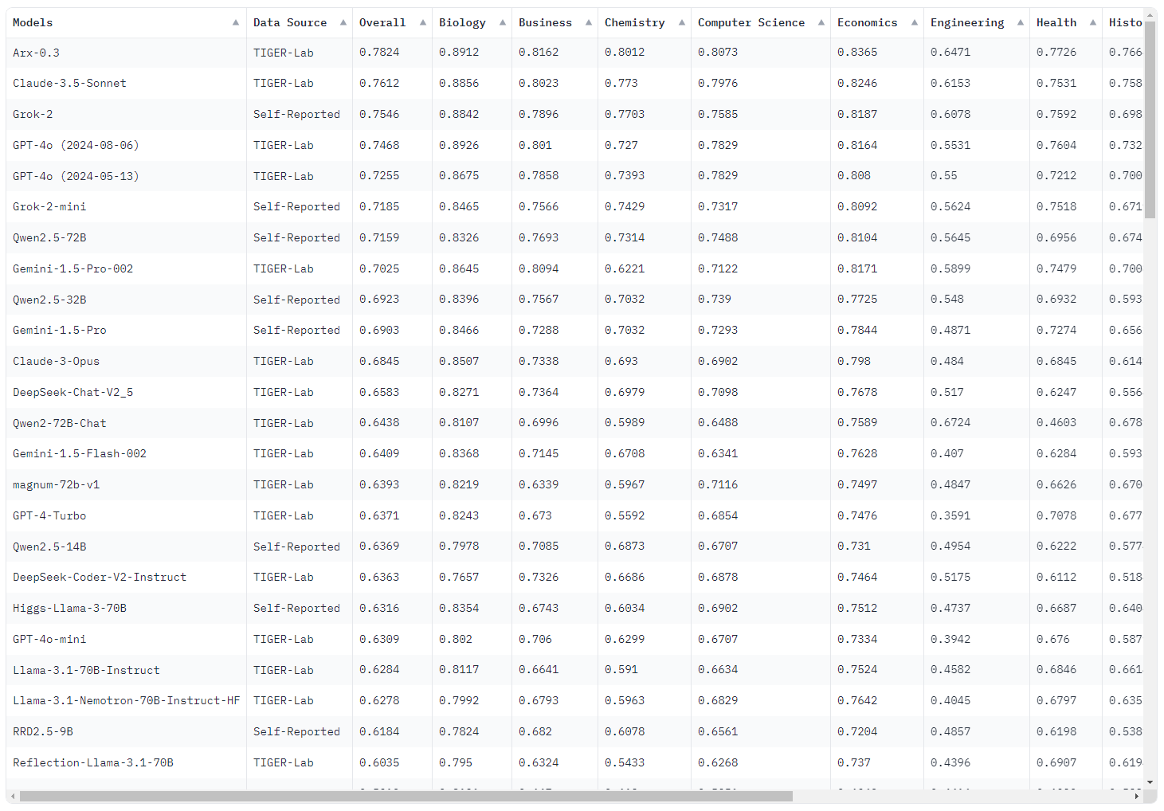The height and width of the screenshot is (811, 1164).
Task: Click the horizontal scrollbar right arrow
Action: tap(1137, 797)
